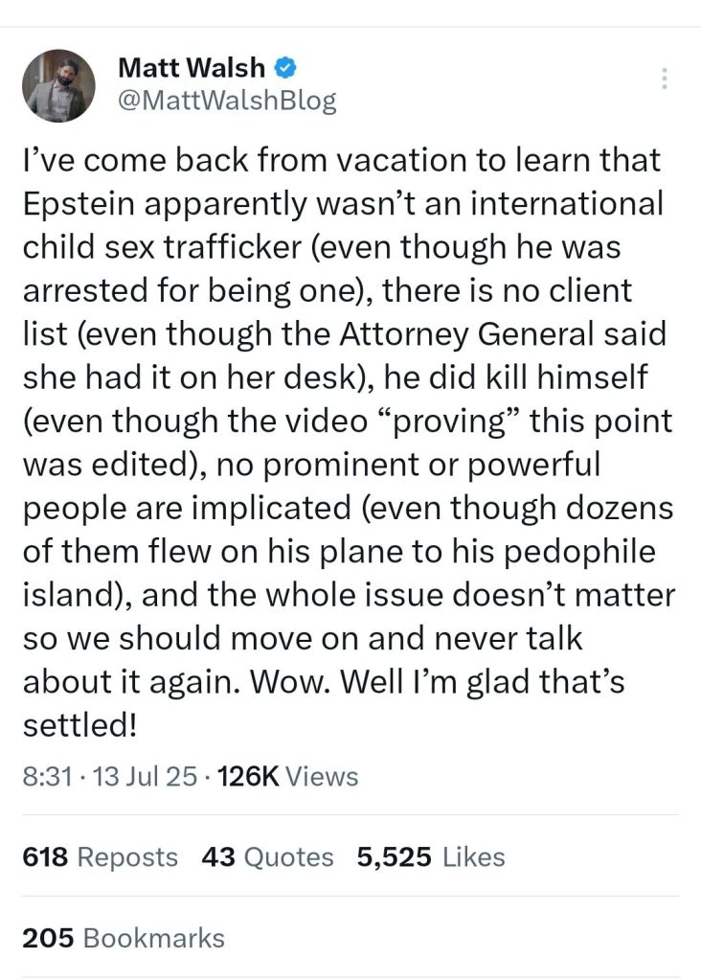Viewport: 701px width, 980px height.
Task: Click the 126K view count number
Action: coord(248,776)
